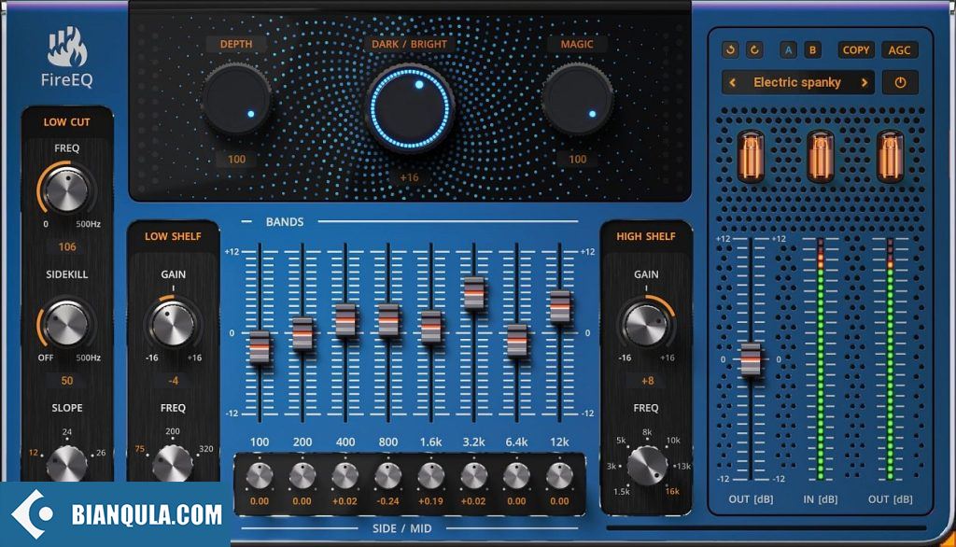The width and height of the screenshot is (956, 547).
Task: Click the DARK / BRIGHT center knob
Action: click(x=410, y=108)
